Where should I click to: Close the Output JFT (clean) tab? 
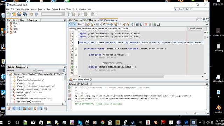(90, 84)
